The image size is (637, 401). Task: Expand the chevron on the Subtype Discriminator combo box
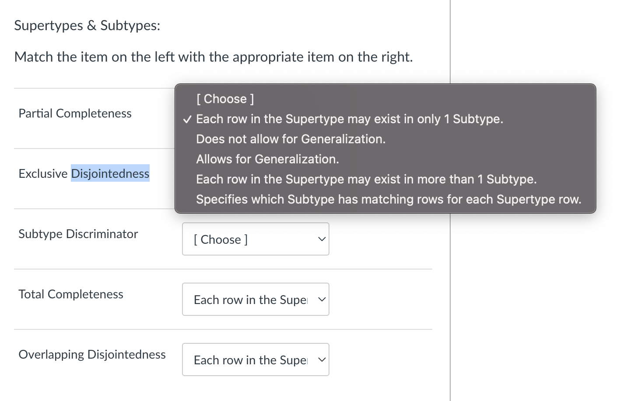coord(322,239)
